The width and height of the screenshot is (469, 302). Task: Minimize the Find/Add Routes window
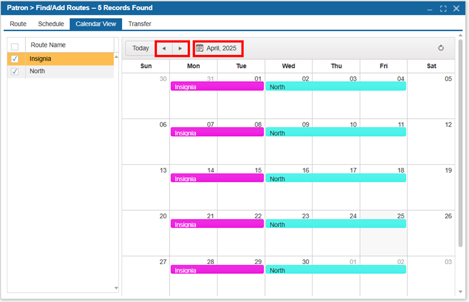pos(430,9)
